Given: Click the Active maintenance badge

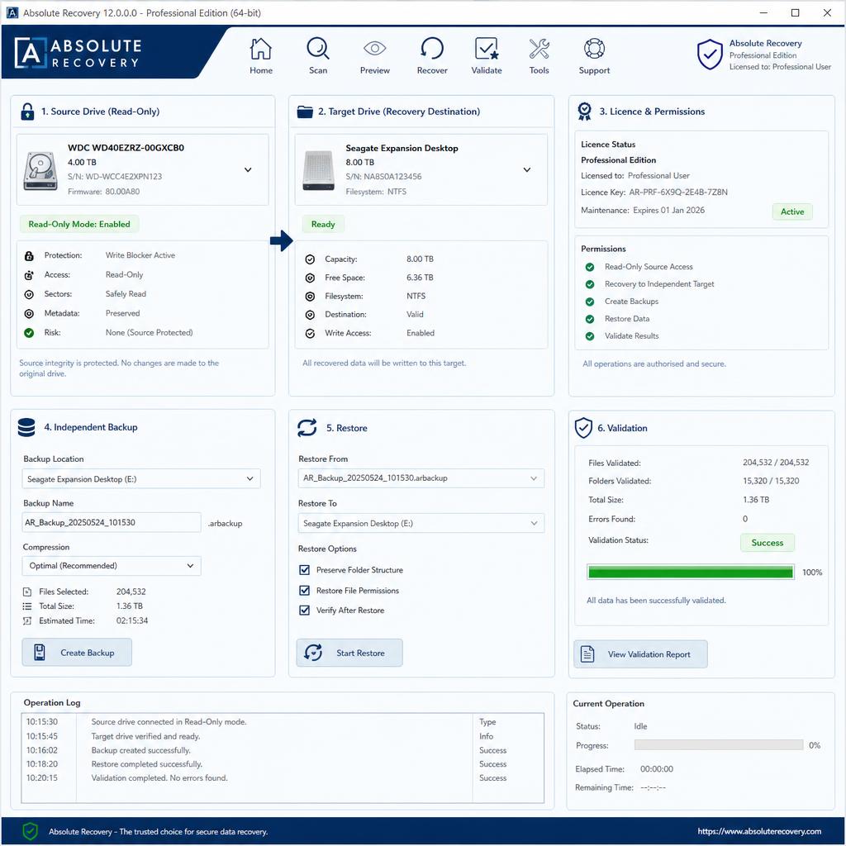Looking at the screenshot, I should pyautogui.click(x=792, y=211).
